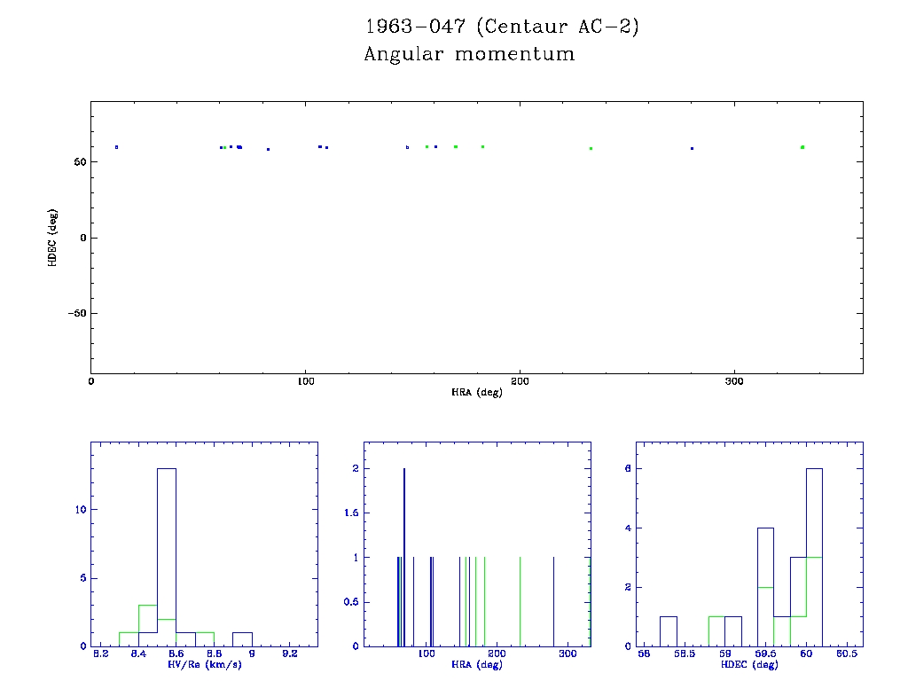Click the 'HDEC (deg)' y-axis label of the top plot
This screenshot has width=908, height=681.
[x=52, y=238]
